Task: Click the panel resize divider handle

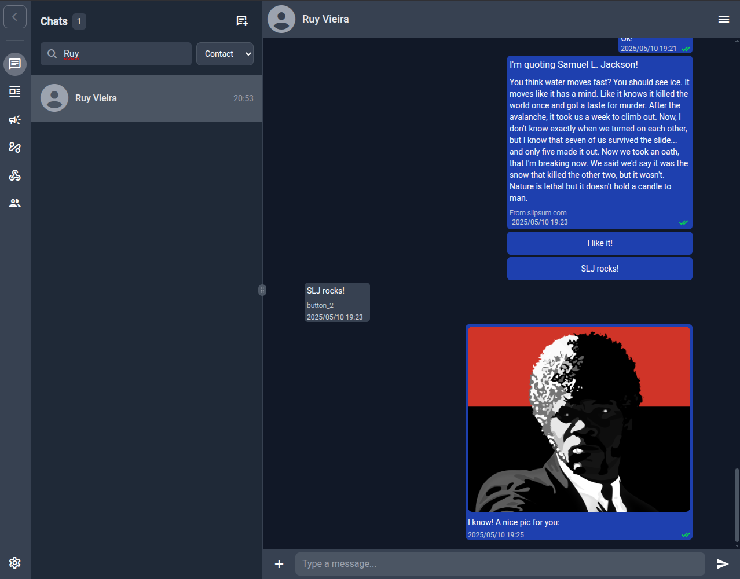Action: coord(262,290)
